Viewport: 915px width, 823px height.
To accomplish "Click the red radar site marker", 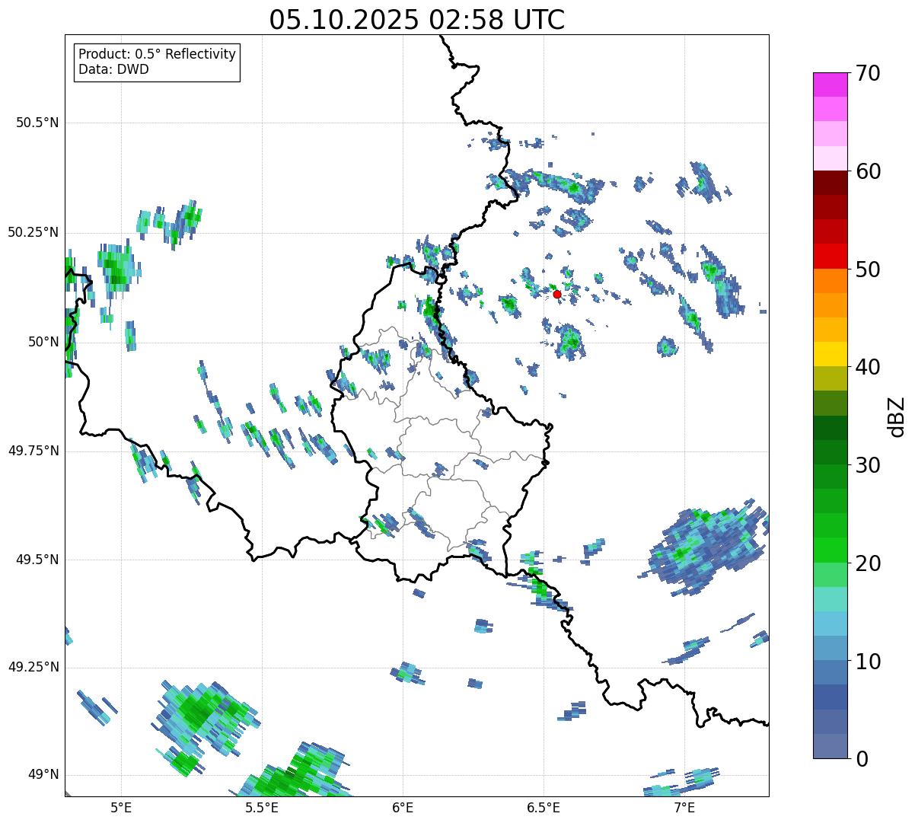I will tap(557, 294).
